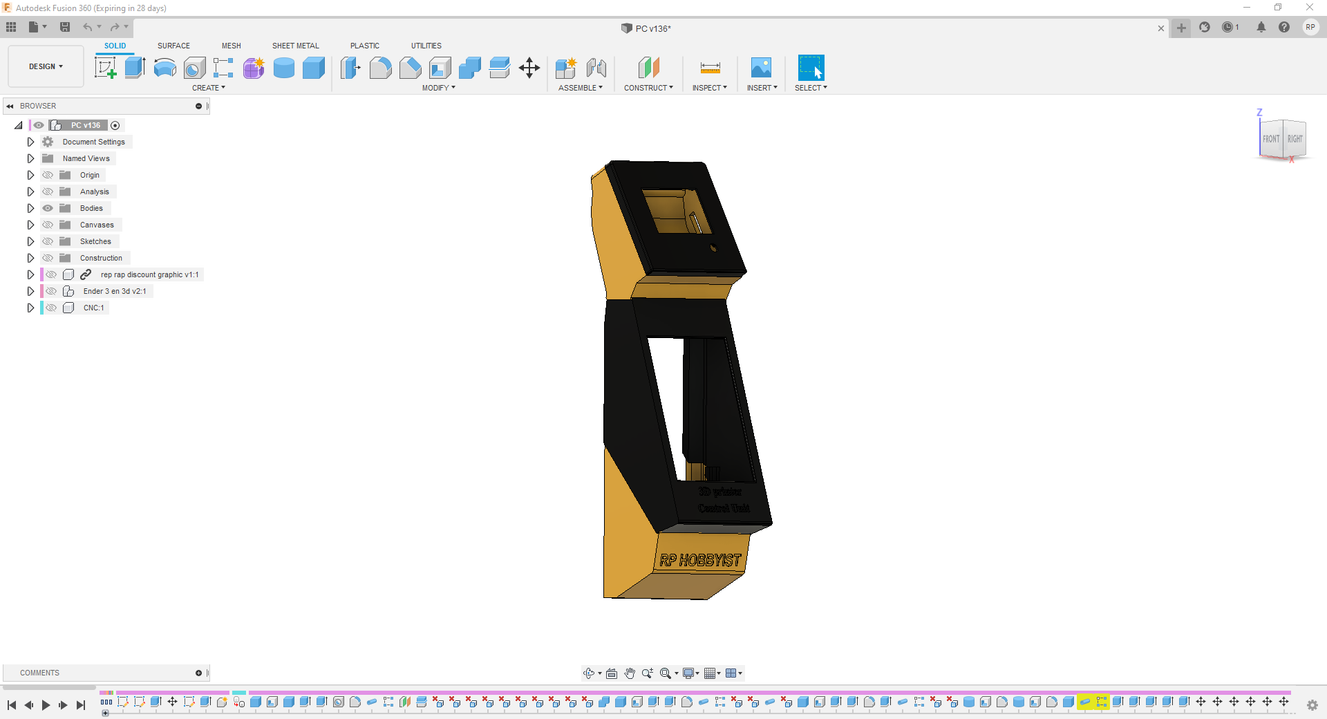
Task: Show the CNC:1 component
Action: 51,308
